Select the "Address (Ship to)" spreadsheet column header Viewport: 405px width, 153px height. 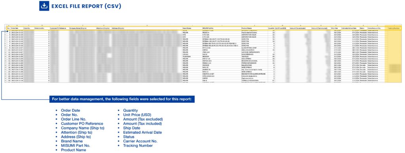click(x=118, y=28)
